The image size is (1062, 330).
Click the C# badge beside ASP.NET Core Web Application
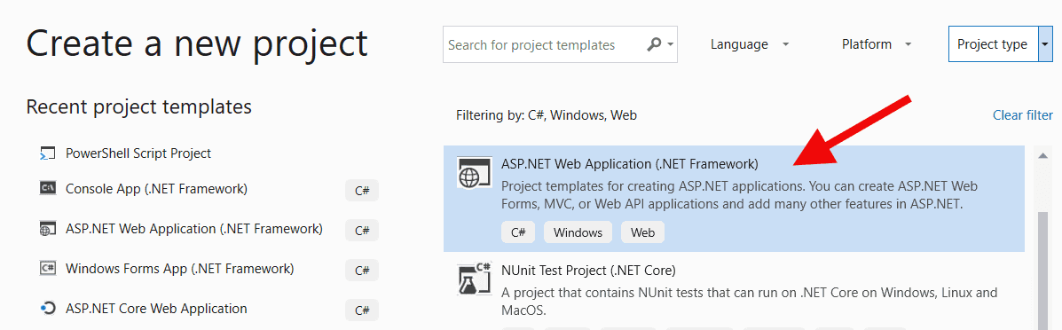(362, 311)
